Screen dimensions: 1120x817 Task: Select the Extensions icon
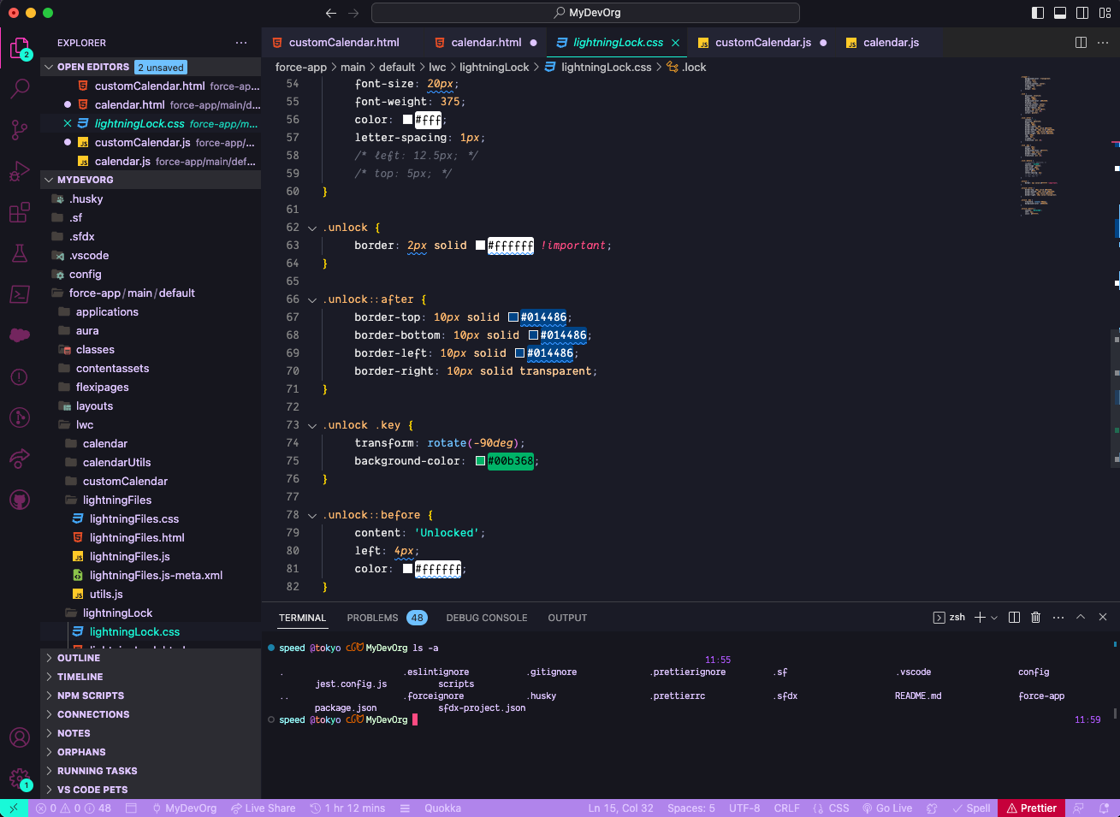pos(19,211)
